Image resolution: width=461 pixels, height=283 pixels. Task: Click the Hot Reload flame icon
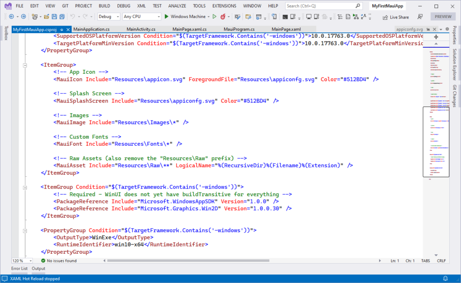[x=224, y=17]
